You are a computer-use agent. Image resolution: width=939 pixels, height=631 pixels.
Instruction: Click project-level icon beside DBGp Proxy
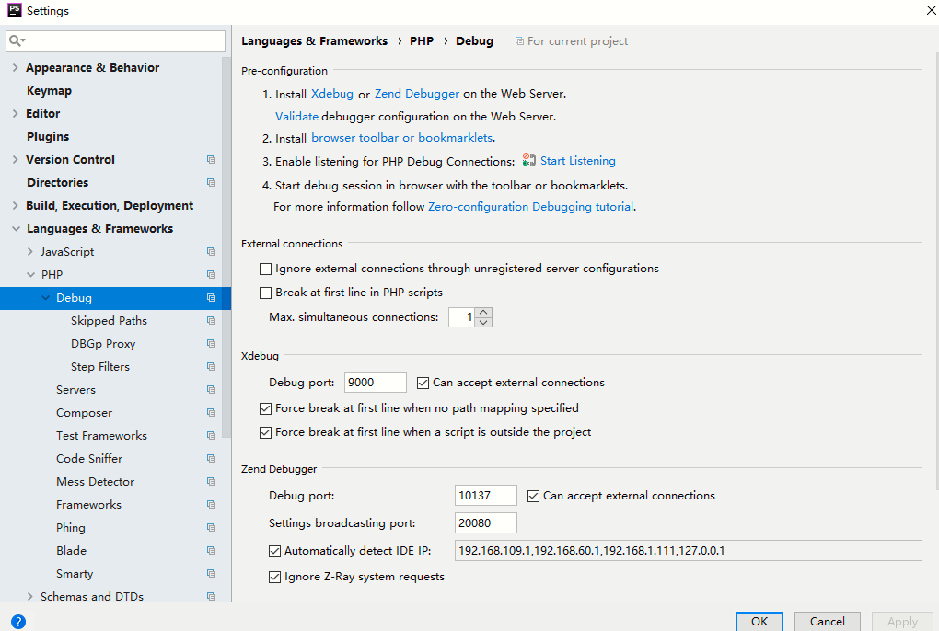(x=211, y=344)
